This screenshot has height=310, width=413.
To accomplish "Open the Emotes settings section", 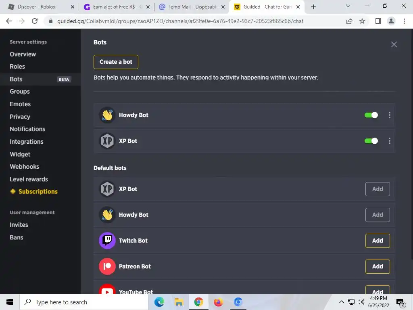I will click(20, 104).
